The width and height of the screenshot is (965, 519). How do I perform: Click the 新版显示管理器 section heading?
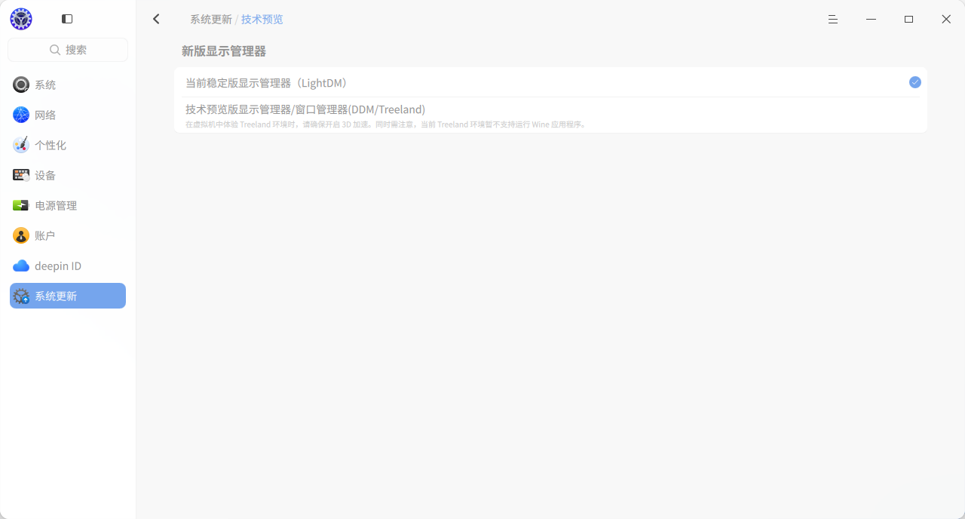(x=224, y=51)
